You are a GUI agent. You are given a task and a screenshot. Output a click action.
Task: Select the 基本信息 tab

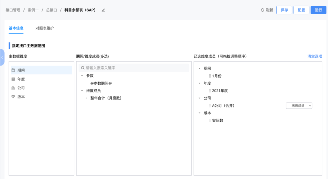(x=16, y=28)
